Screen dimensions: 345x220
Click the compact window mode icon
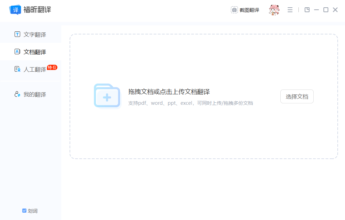coord(307,10)
